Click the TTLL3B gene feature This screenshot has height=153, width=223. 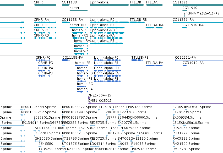coord(137,5)
